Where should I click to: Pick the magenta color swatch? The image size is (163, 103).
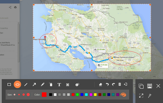[x=91, y=95]
